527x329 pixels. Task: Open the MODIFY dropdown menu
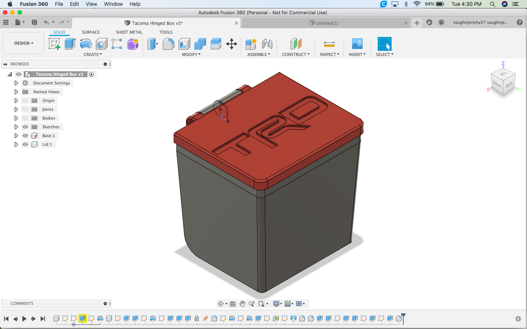click(191, 54)
